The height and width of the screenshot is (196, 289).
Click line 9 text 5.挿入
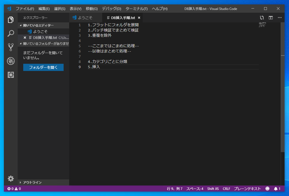point(94,67)
